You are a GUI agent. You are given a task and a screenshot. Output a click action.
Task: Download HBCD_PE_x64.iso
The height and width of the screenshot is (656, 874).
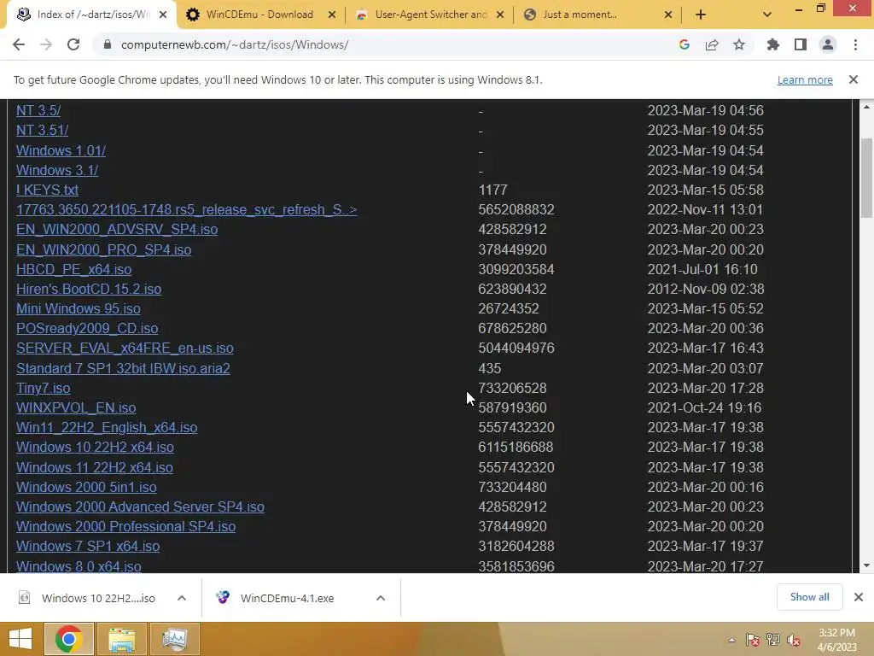point(74,269)
